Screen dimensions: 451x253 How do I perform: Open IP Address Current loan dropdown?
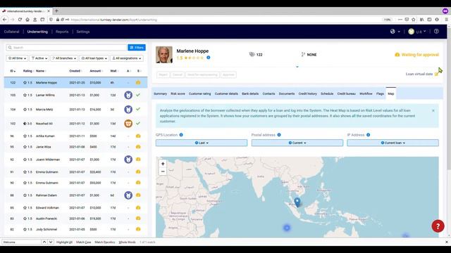(x=393, y=143)
